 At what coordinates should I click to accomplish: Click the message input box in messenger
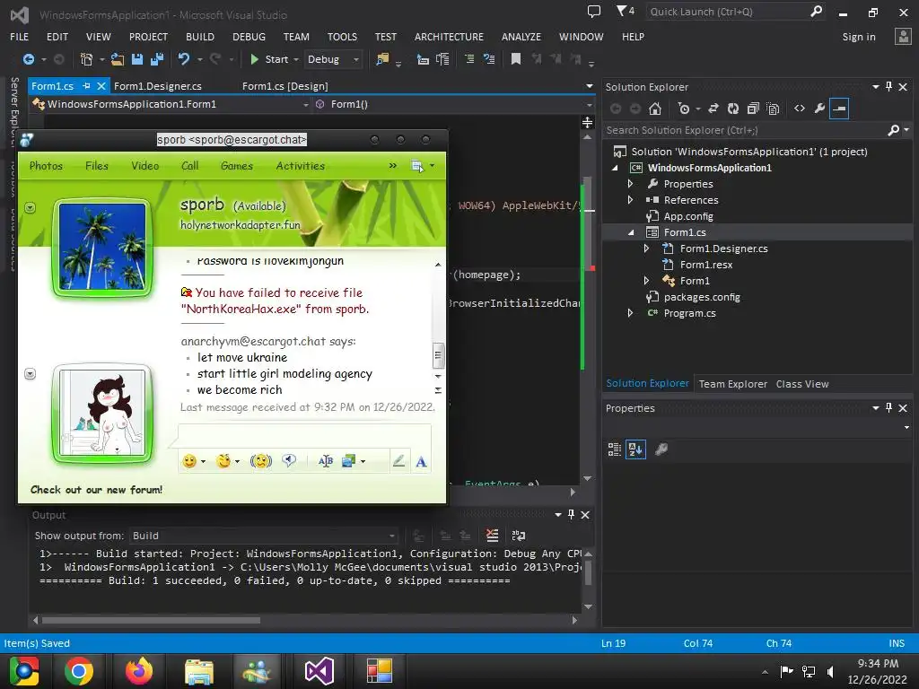coord(304,437)
